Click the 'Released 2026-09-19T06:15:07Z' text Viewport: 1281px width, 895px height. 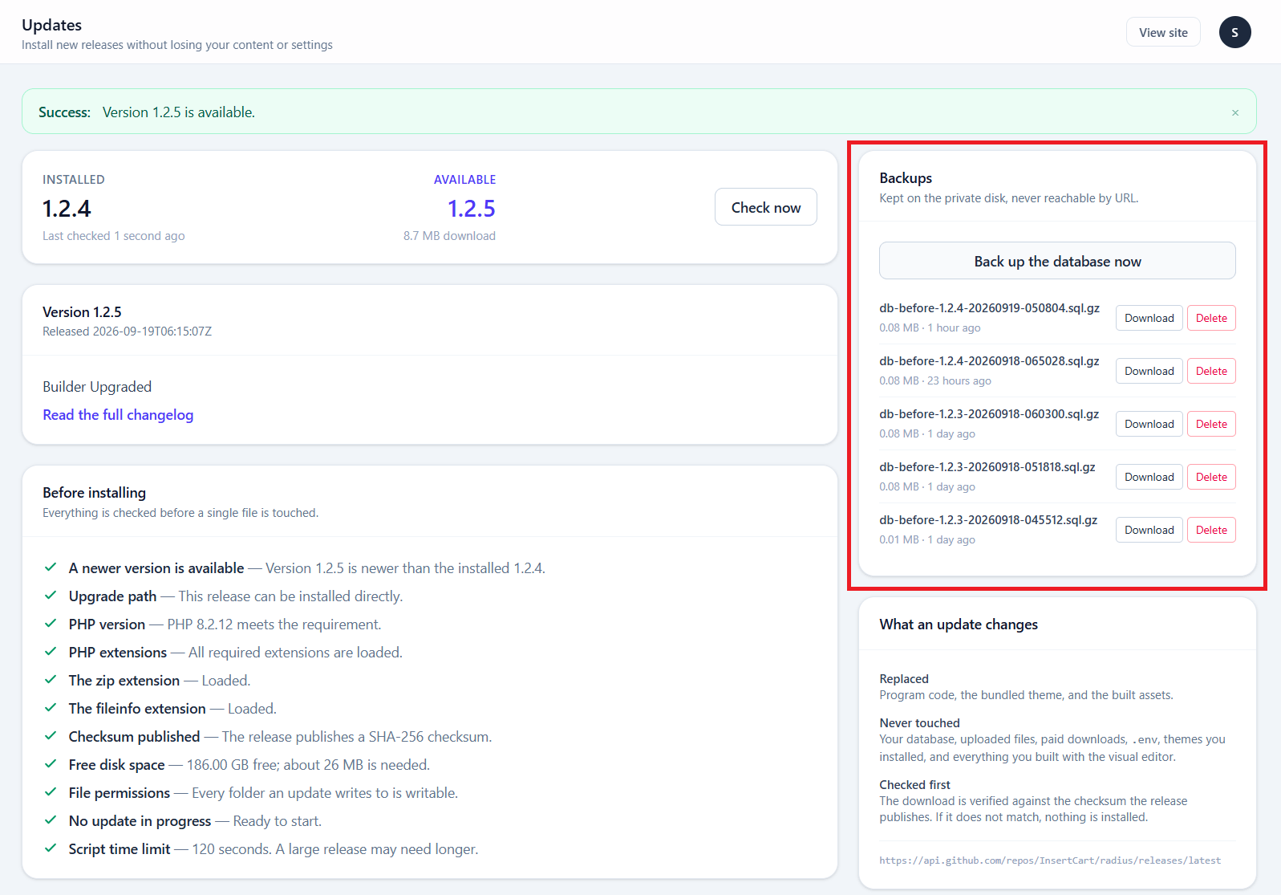[x=127, y=332]
